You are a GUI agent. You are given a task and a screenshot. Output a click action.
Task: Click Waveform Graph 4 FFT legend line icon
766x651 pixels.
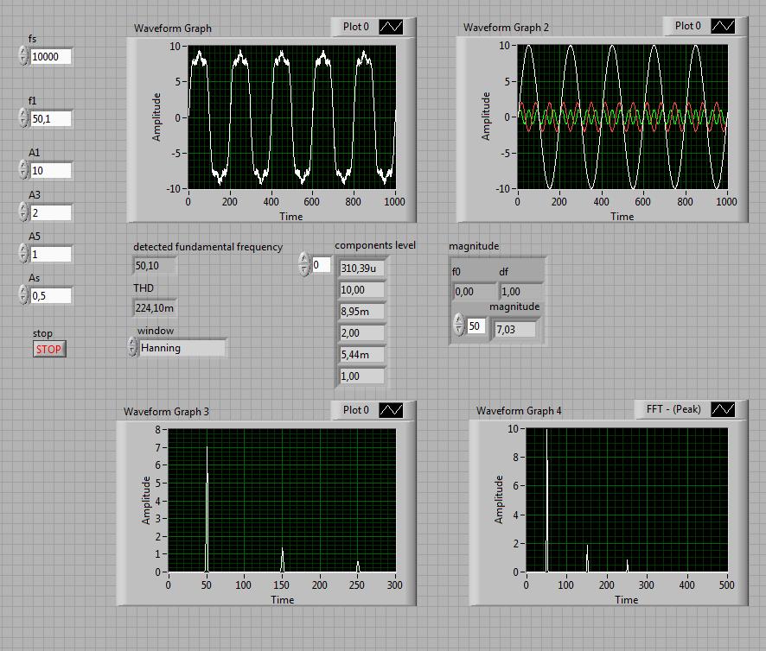click(723, 409)
